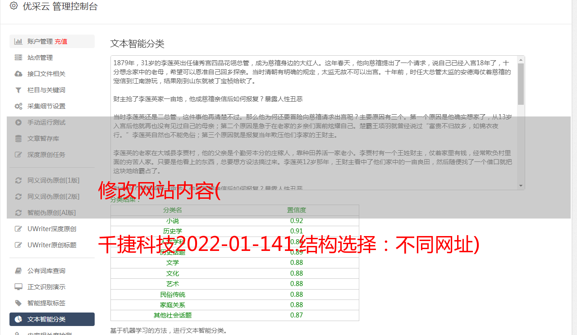Select the 家庭关系 category cell
Viewport: 577px width, 335px height.
tap(173, 305)
